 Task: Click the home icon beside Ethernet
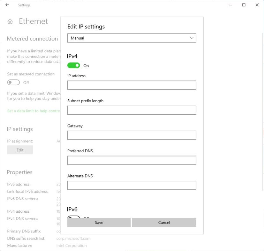(x=10, y=21)
